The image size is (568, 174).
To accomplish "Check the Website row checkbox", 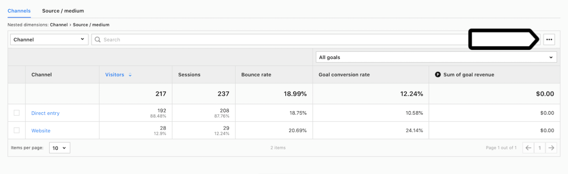I will (x=17, y=130).
